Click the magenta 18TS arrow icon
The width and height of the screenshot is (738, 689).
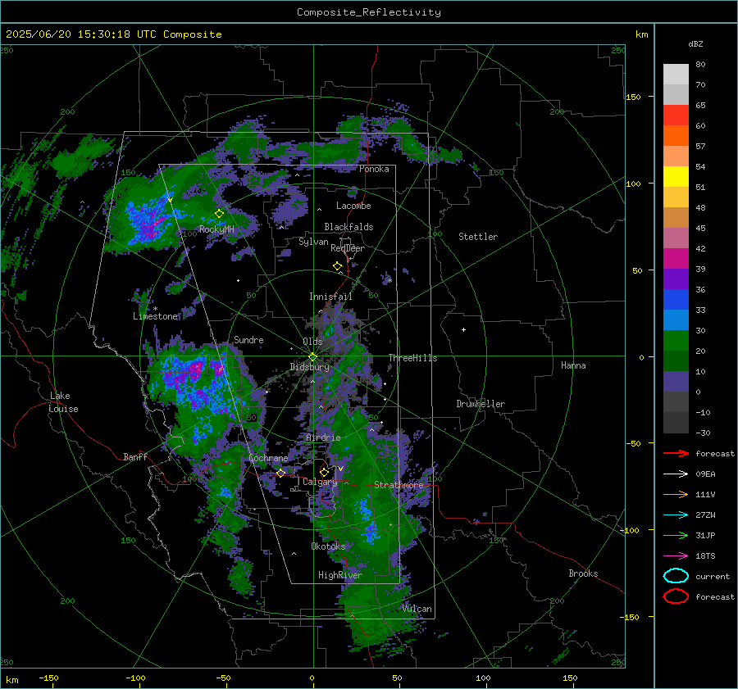[x=676, y=556]
